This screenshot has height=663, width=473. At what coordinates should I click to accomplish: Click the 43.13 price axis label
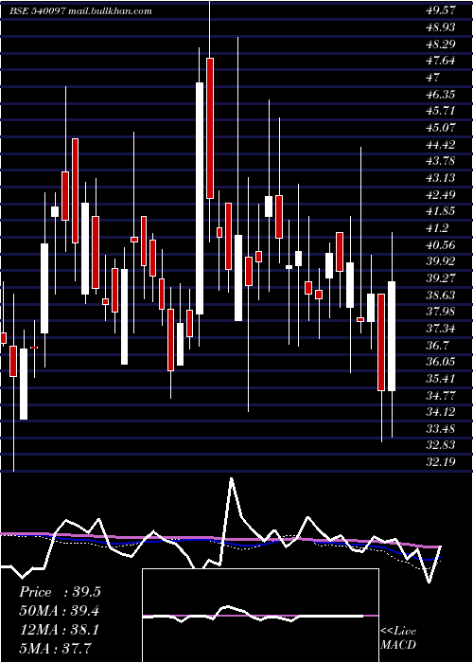(x=440, y=178)
